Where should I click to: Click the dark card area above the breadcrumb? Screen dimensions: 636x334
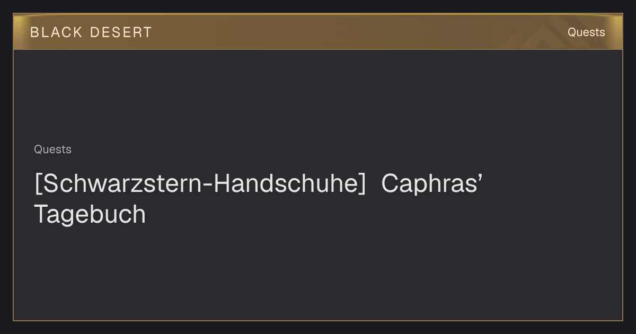[318, 95]
